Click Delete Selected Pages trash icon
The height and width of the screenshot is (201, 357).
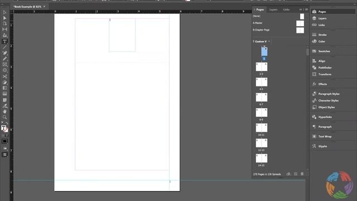click(302, 174)
